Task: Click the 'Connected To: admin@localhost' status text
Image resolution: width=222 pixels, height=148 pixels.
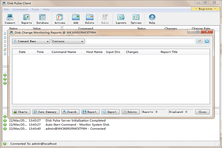Action: point(33,144)
